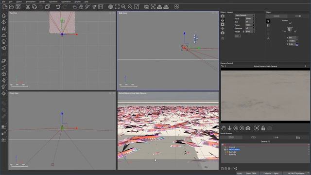This screenshot has width=311, height=175.
Task: Open the Display menu
Action: (x=77, y=1)
